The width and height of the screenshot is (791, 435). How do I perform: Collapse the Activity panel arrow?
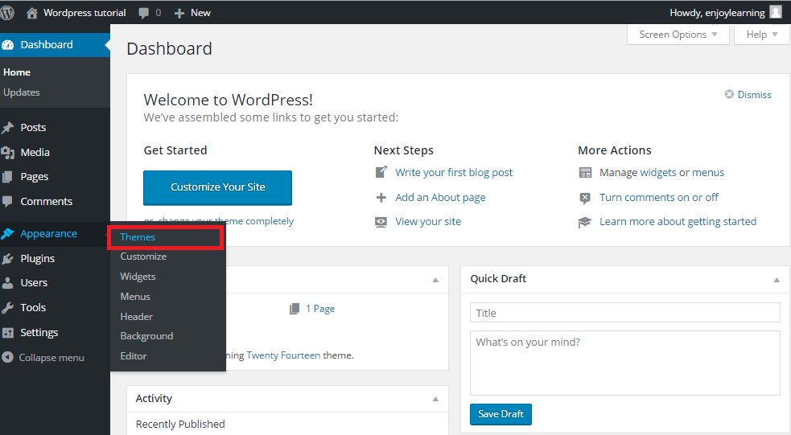point(435,399)
